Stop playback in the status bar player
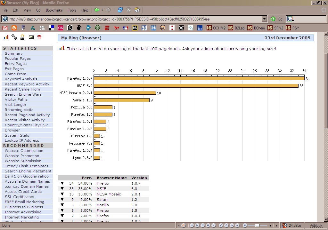Viewport: 328px width, 230px height. pyautogui.click(x=208, y=226)
